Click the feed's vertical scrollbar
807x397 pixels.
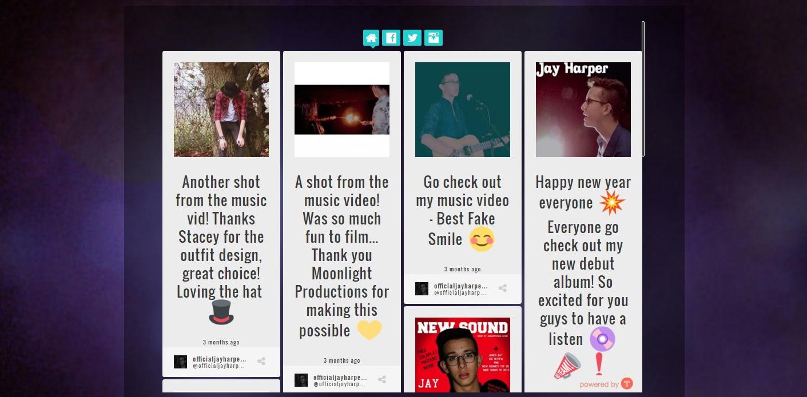[x=643, y=89]
